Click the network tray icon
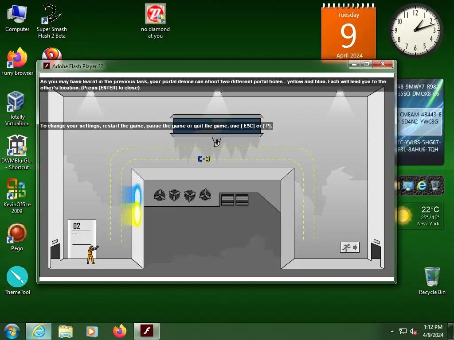454x340 pixels. pos(403,331)
